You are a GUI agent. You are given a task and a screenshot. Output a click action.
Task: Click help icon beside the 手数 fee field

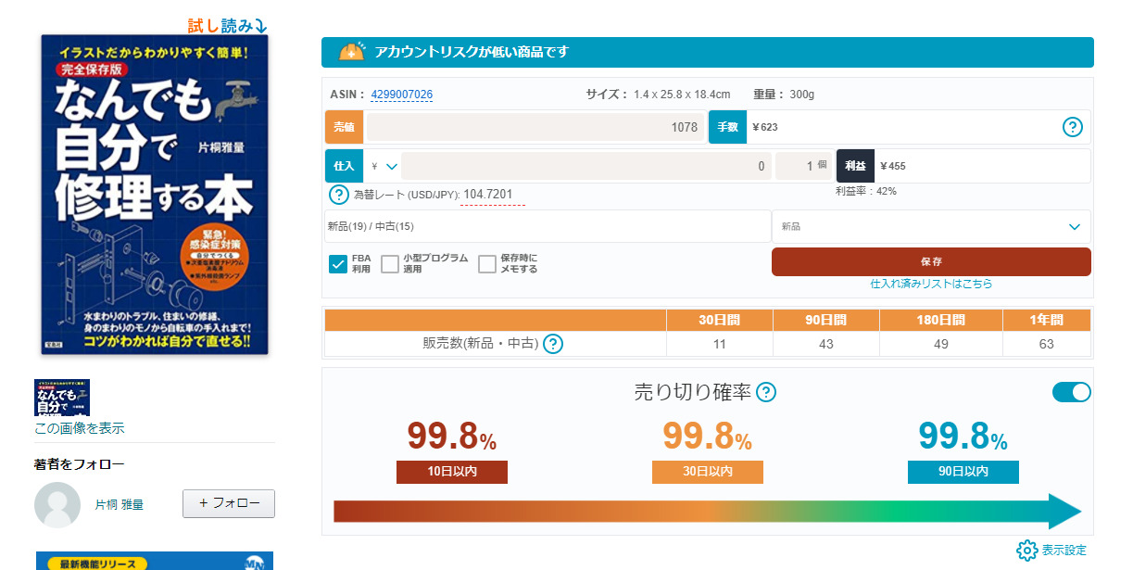point(1072,127)
